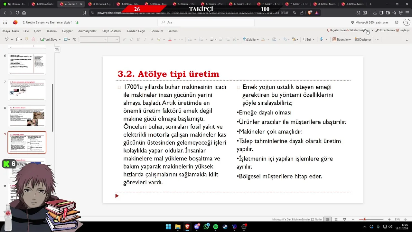The height and width of the screenshot is (232, 412).
Task: Open the Undo history dropdown
Action: tap(12, 39)
